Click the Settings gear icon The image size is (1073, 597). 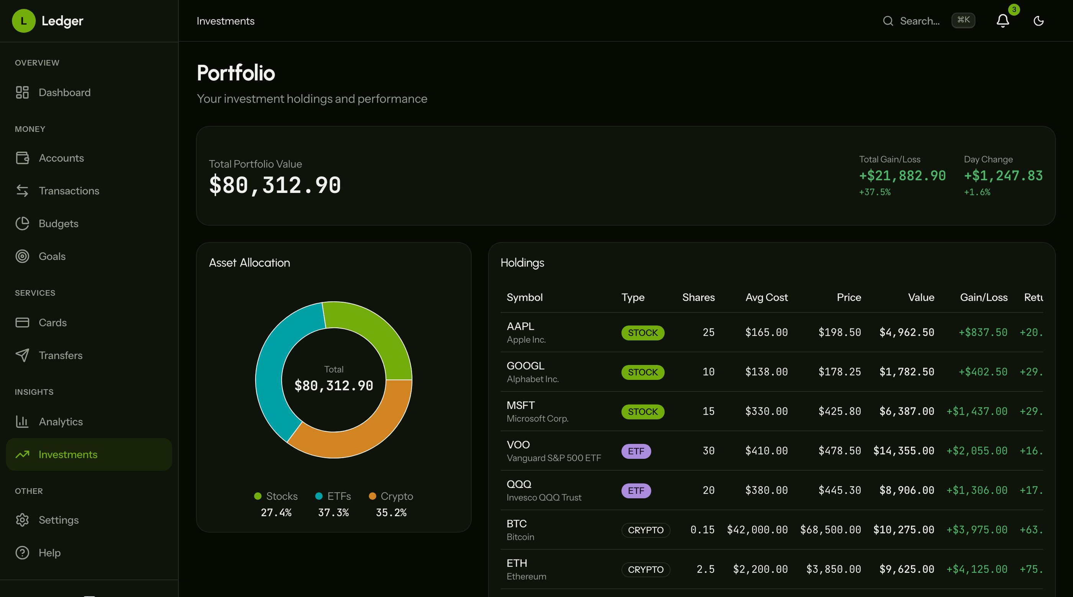pos(22,520)
